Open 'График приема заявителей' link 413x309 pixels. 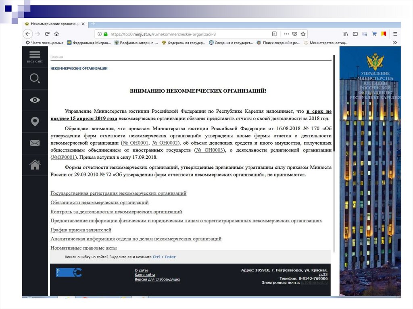pyautogui.click(x=81, y=230)
